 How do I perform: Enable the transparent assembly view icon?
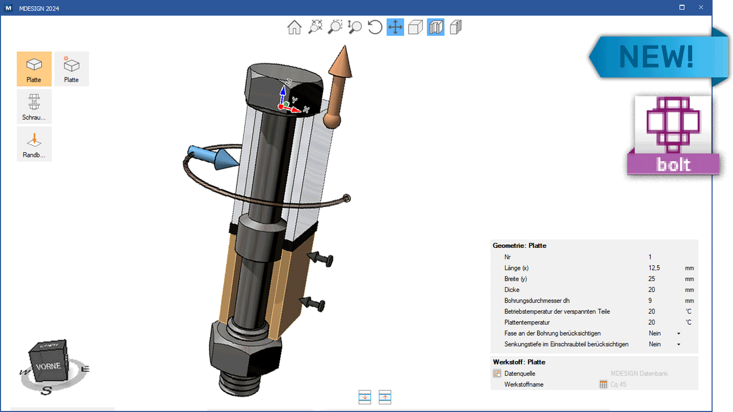point(455,27)
